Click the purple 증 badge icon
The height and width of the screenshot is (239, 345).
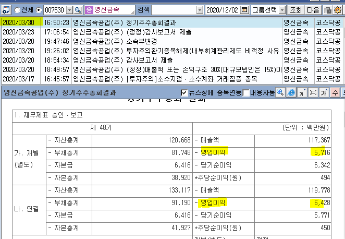click(89, 10)
